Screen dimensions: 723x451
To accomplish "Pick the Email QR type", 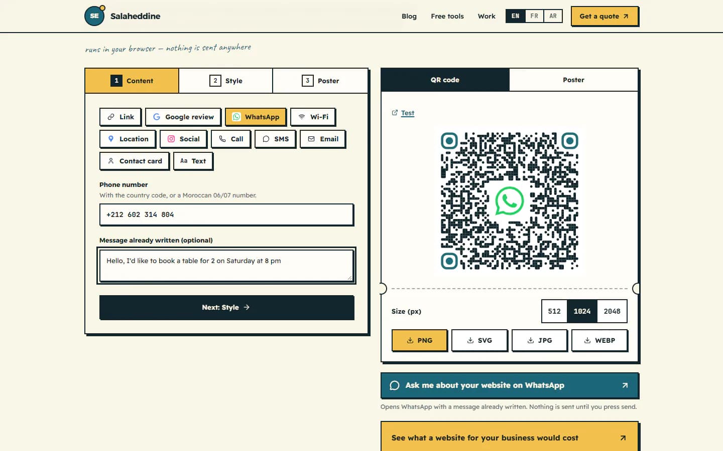I will [x=323, y=139].
